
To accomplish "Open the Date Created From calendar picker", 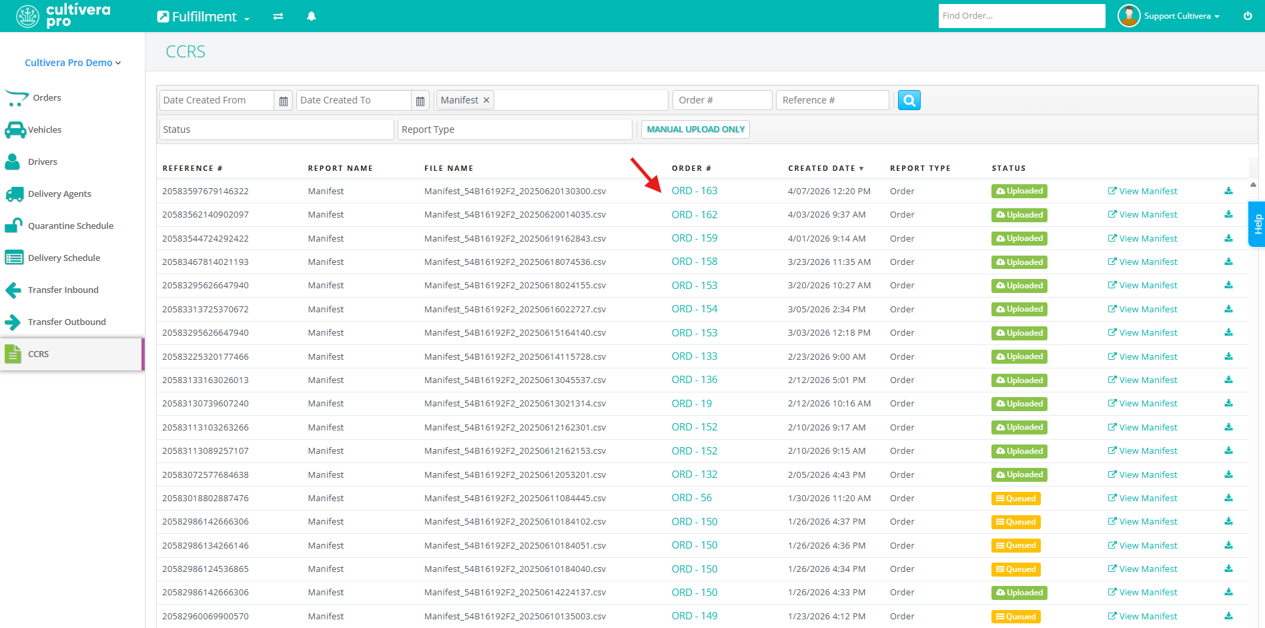I will click(284, 101).
